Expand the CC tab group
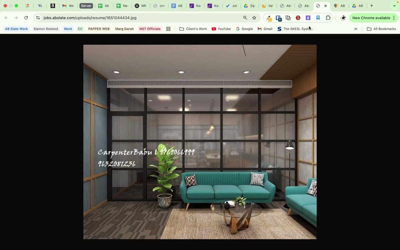Image resolution: width=400 pixels, height=250 pixels. (x=80, y=29)
